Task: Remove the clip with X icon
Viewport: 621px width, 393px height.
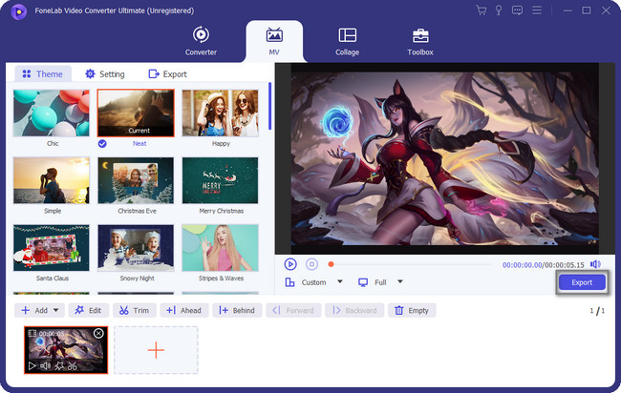Action: pos(98,333)
